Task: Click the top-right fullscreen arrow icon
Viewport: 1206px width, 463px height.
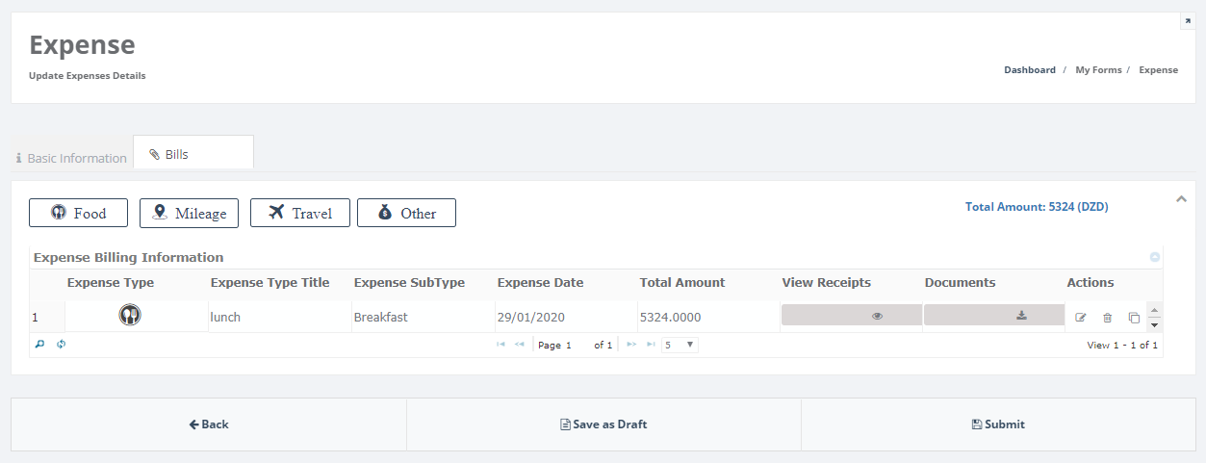Action: (x=1188, y=21)
